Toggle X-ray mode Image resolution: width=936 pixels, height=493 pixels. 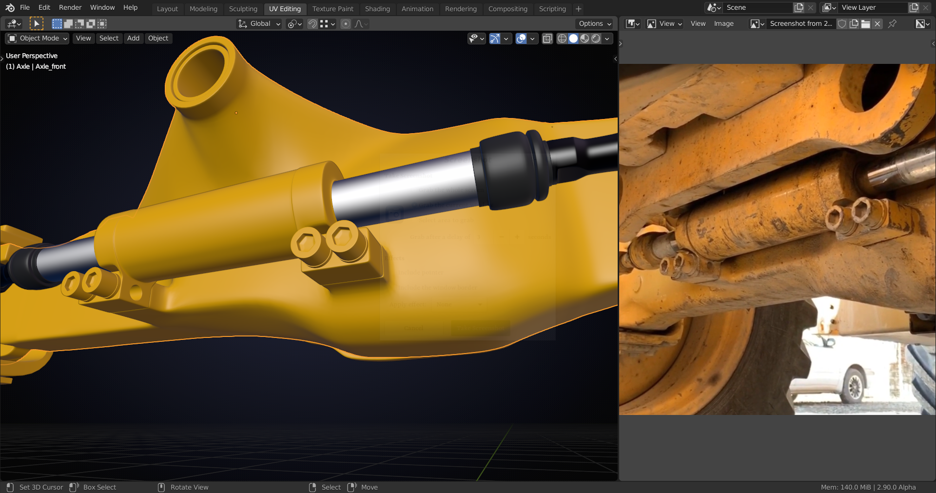pos(547,39)
